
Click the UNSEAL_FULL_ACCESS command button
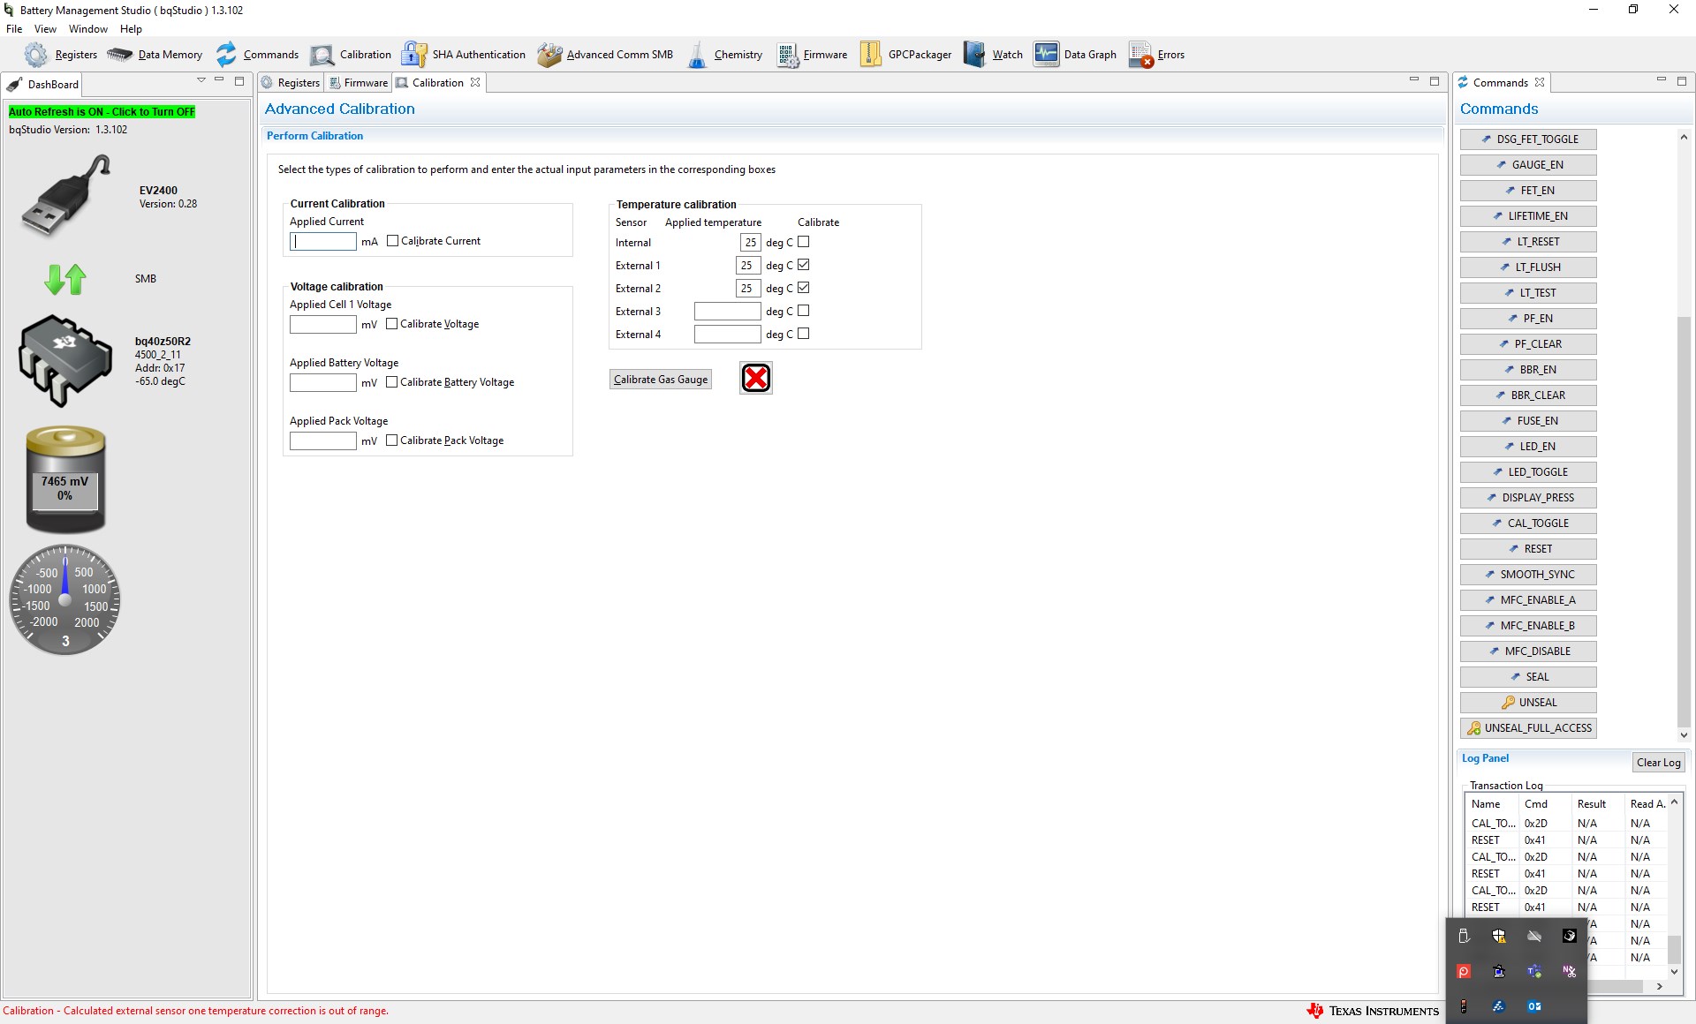click(1528, 728)
